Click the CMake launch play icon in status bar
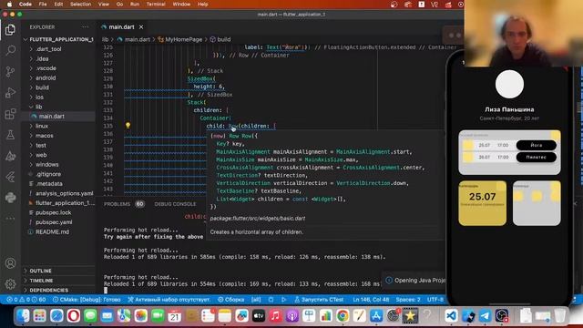Viewport: 583px width, 328px height. [284, 300]
